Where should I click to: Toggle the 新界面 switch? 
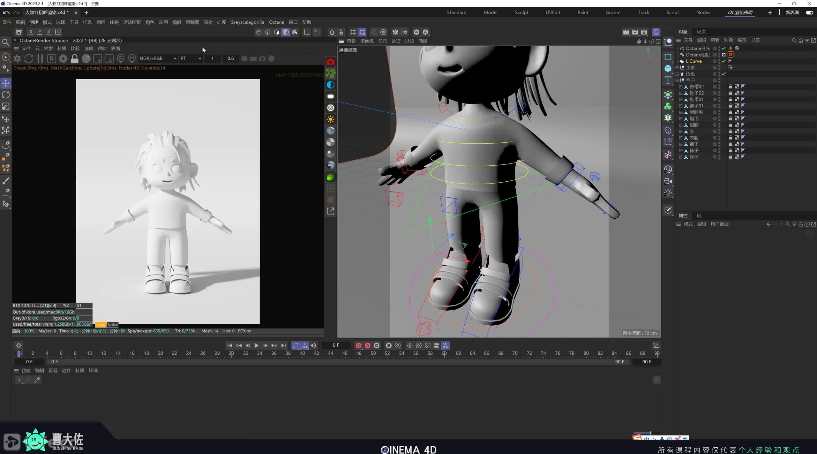[x=809, y=12]
